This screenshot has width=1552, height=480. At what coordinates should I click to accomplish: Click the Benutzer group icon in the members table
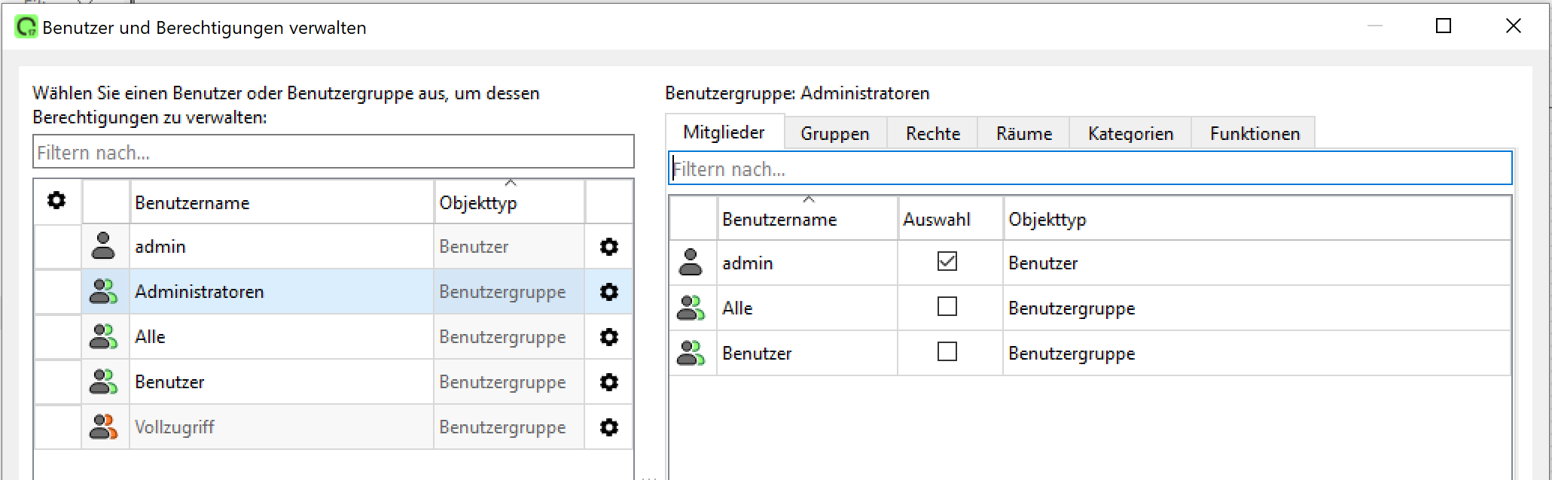pyautogui.click(x=691, y=353)
